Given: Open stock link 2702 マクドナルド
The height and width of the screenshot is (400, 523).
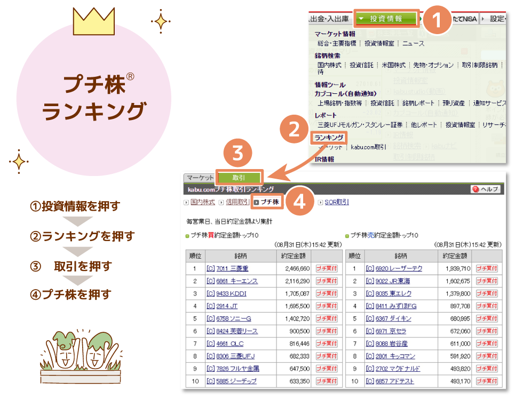Looking at the screenshot, I should click(x=398, y=369).
